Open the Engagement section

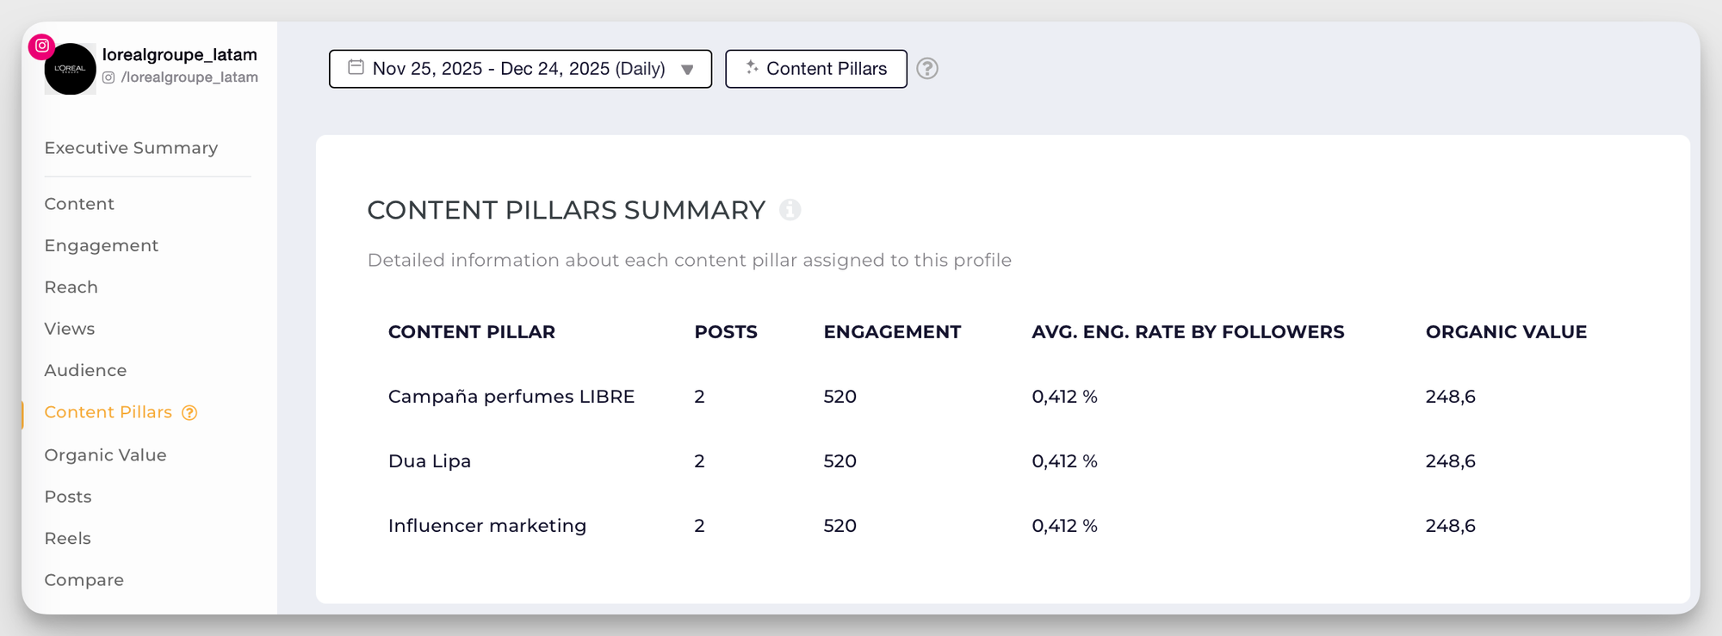coord(102,246)
